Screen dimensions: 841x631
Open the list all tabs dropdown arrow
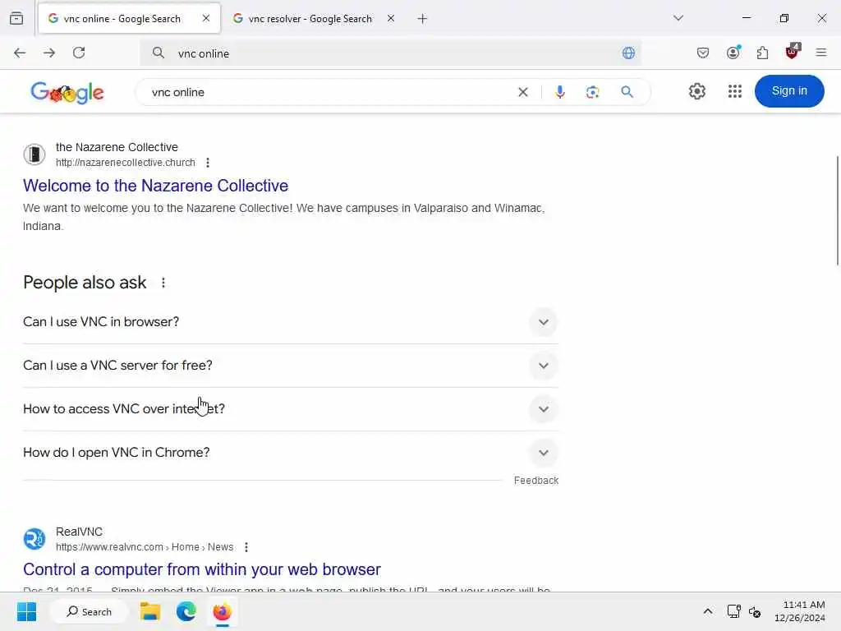click(678, 18)
